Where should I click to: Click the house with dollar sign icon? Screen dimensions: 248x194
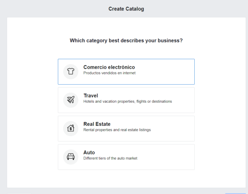(71, 128)
